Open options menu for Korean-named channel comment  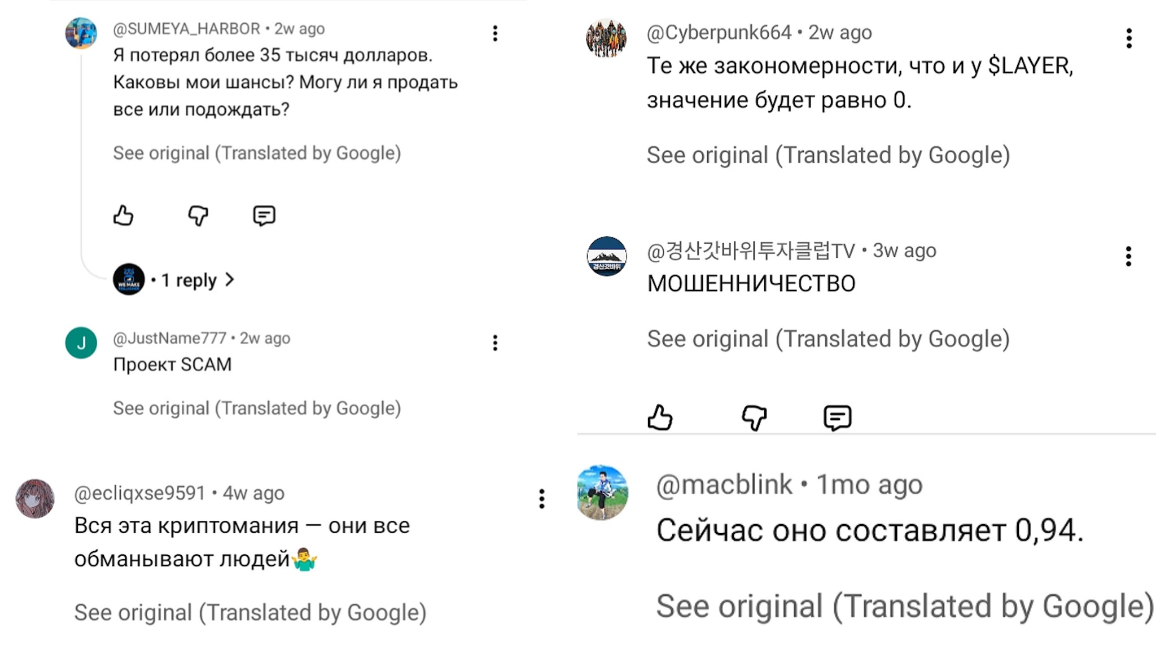coord(1128,256)
